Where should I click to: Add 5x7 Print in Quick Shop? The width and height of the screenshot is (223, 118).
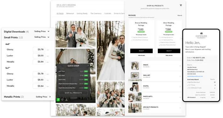(86, 76)
